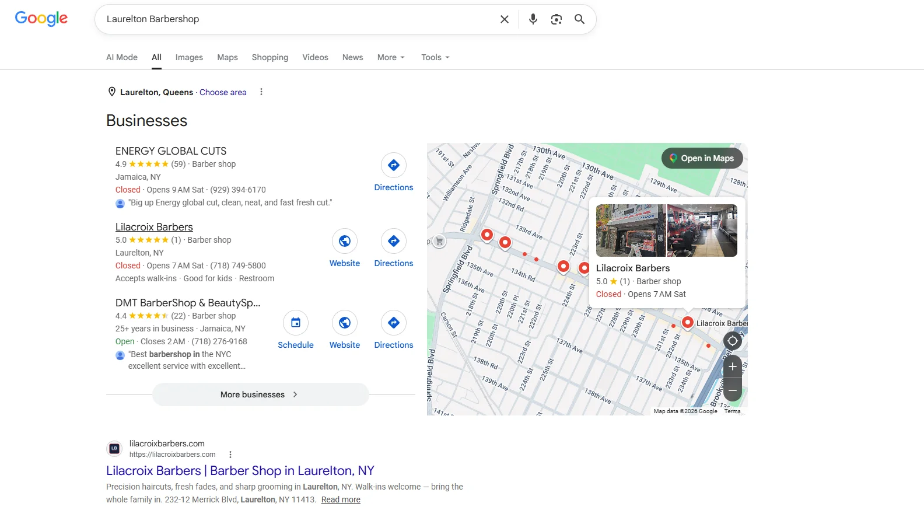This screenshot has width=924, height=517.
Task: Open the DMT BarberShop & BeautySp... listing
Action: 188,303
